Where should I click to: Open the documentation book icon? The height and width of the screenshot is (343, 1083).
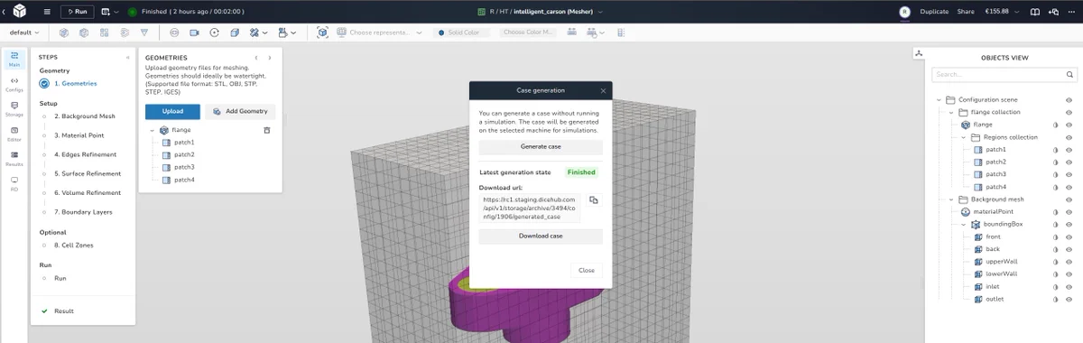1034,12
